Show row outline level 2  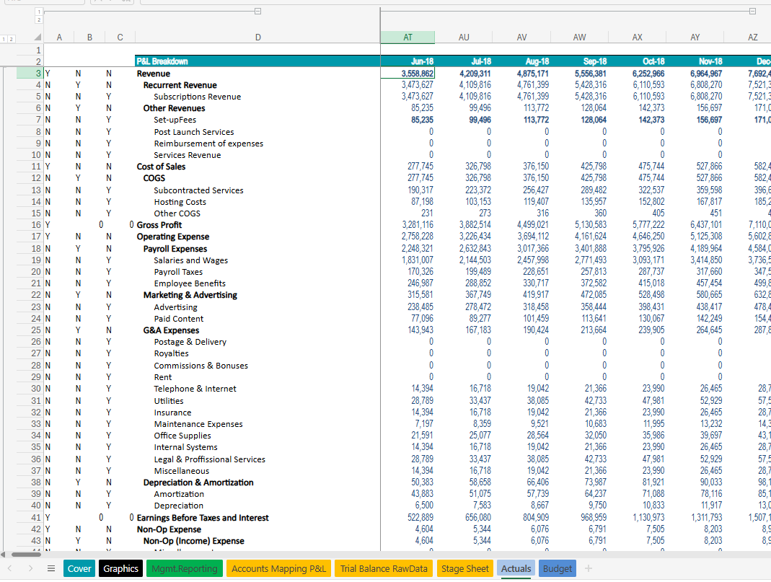coord(12,39)
